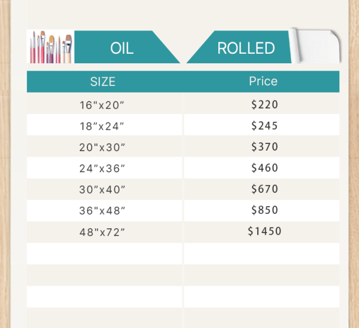Select the 30"x40" size
This screenshot has width=359, height=328.
[x=102, y=189]
